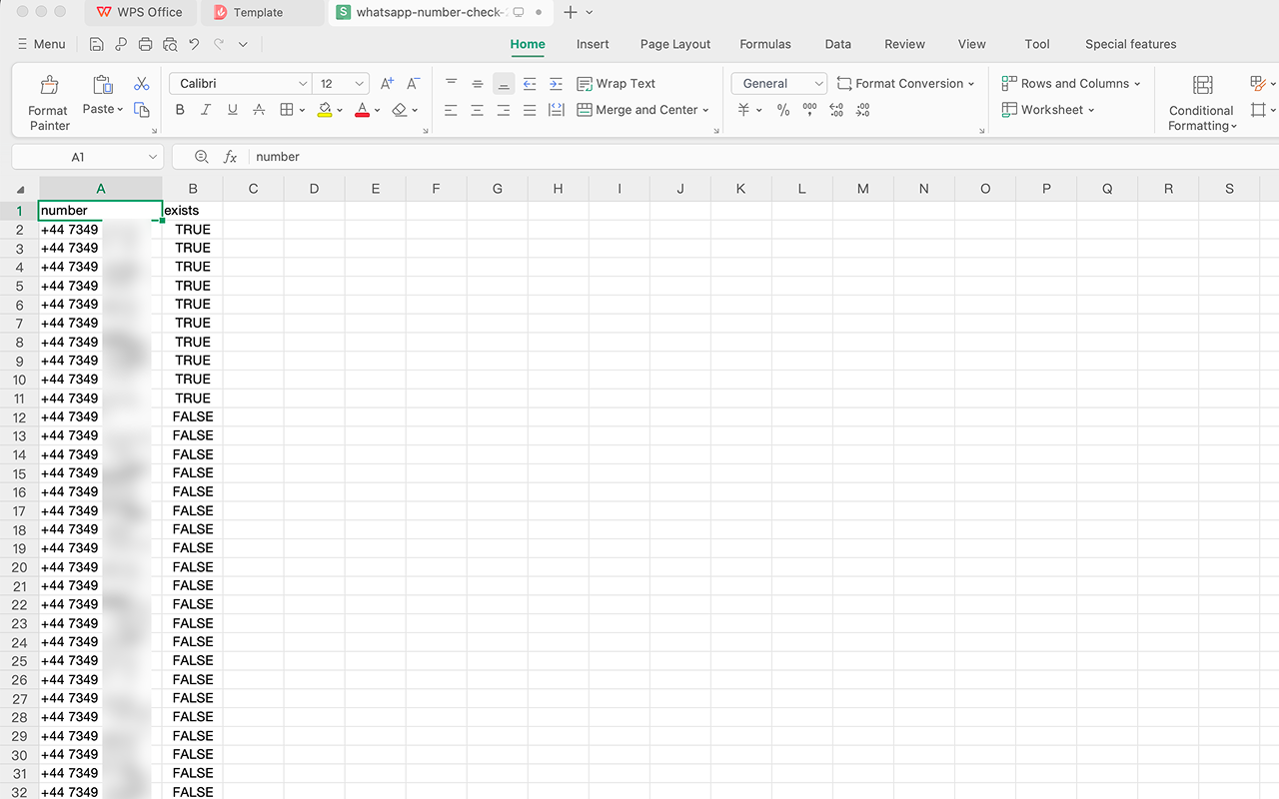Click the Save icon in quick toolbar

(x=96, y=44)
